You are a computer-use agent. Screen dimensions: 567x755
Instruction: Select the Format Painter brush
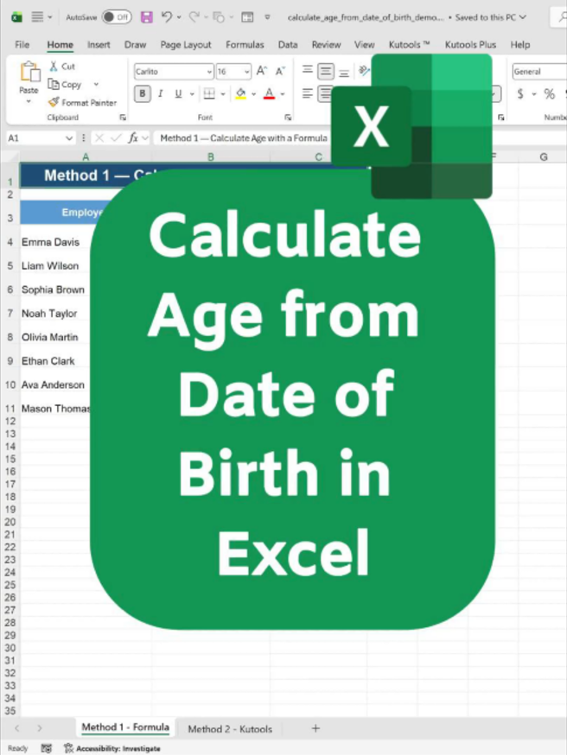click(x=54, y=102)
